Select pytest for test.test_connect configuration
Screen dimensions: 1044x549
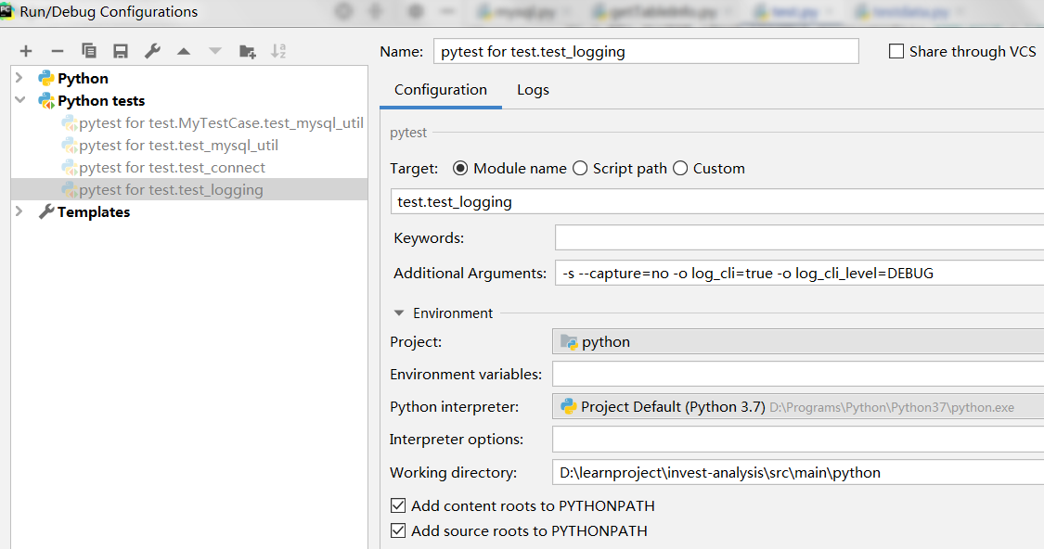tap(172, 168)
